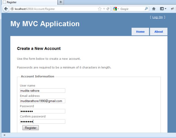The image size is (176, 138).
Task: Select the Register browser tab
Action: pos(30,2)
